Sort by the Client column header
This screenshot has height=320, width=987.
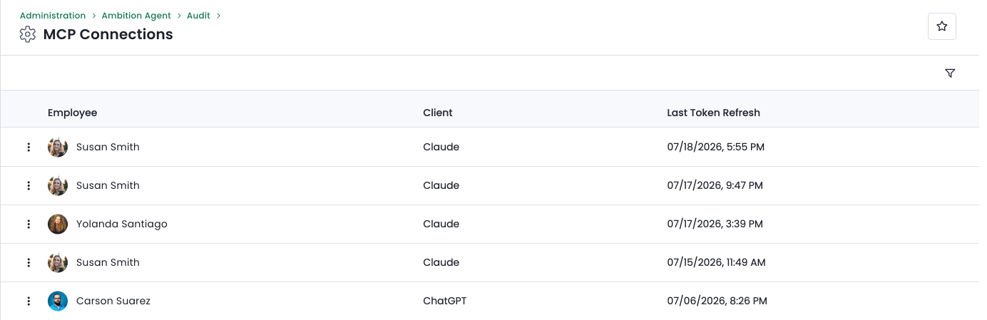tap(438, 113)
